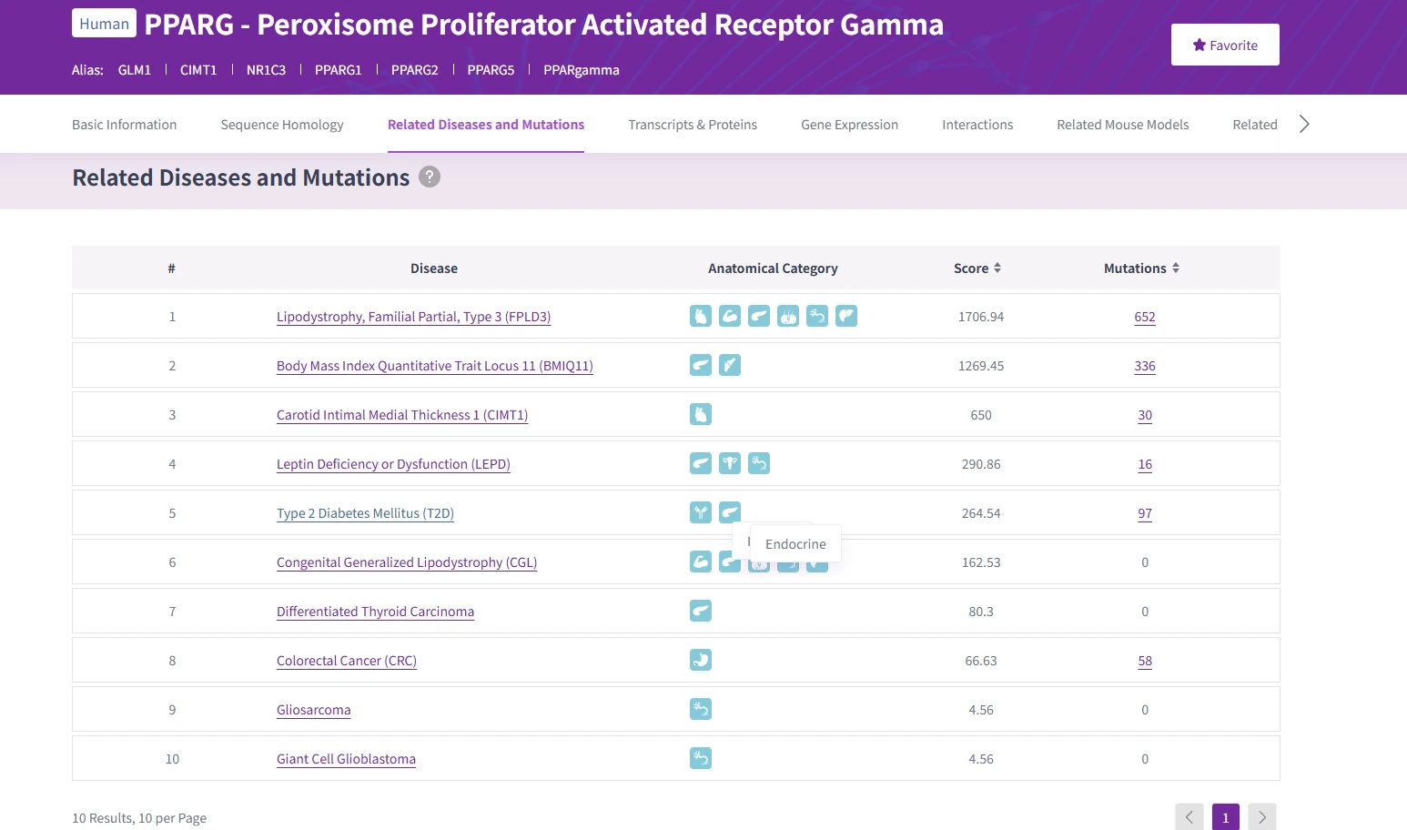Select the pancreas Endocrine icon for Type 2 Diabetes
Image resolution: width=1407 pixels, height=830 pixels.
tap(730, 511)
